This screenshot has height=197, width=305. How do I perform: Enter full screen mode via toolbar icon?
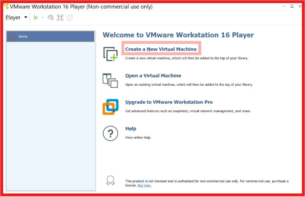(x=60, y=18)
